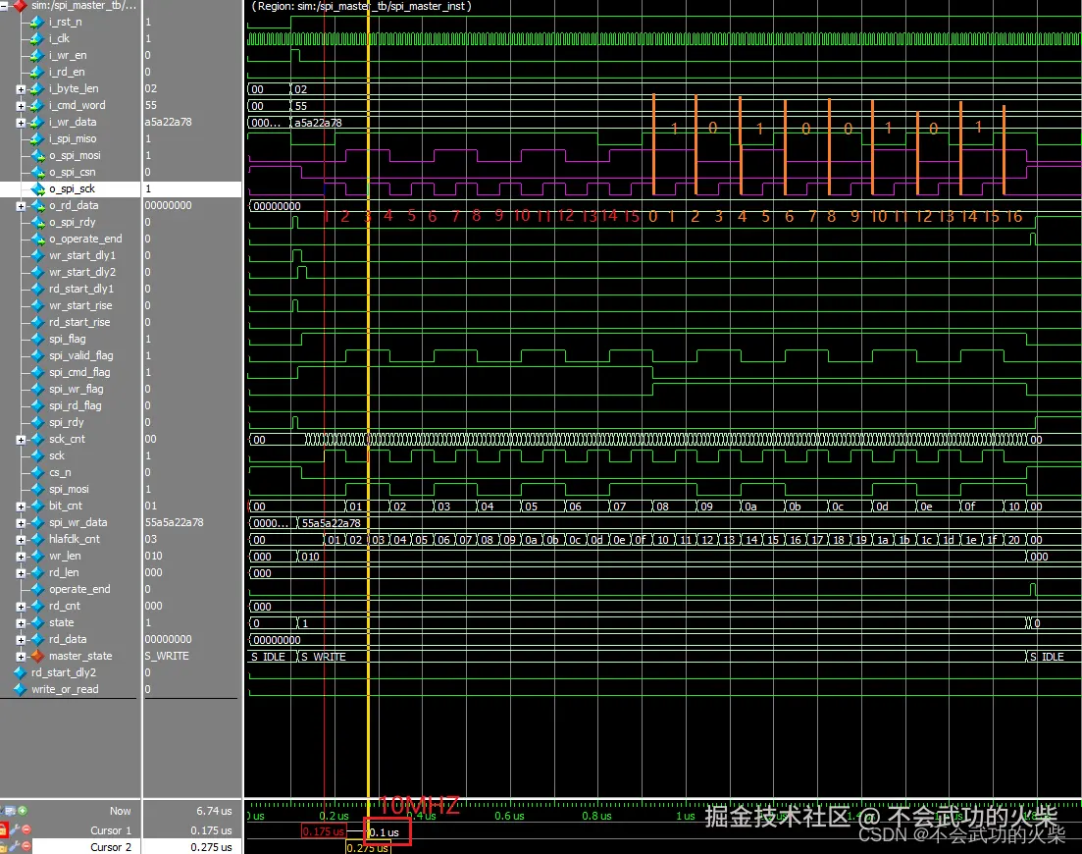Image resolution: width=1082 pixels, height=854 pixels.
Task: Click the signal icon of i_rst_n
Action: point(37,23)
